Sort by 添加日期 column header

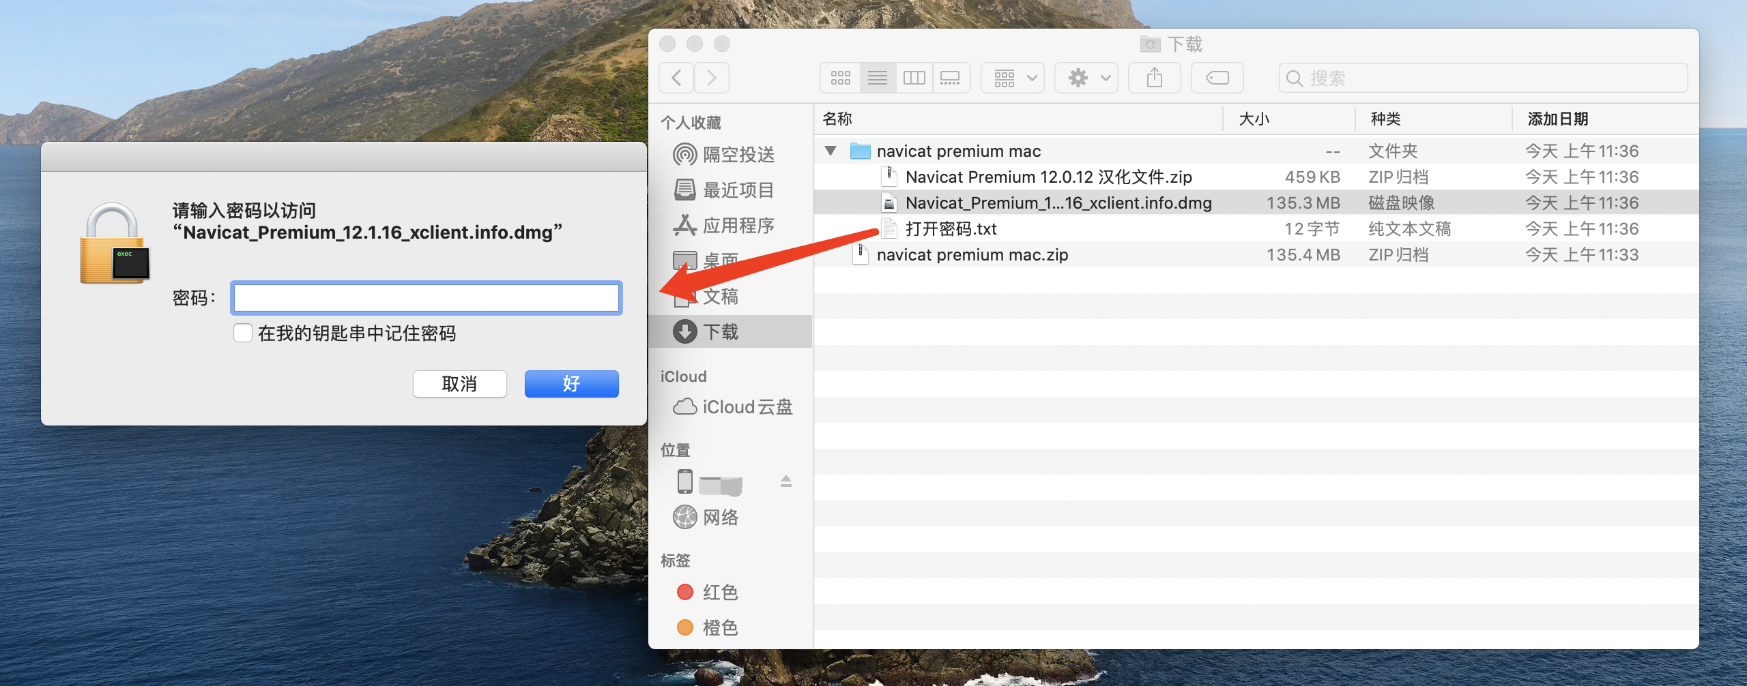coord(1605,119)
